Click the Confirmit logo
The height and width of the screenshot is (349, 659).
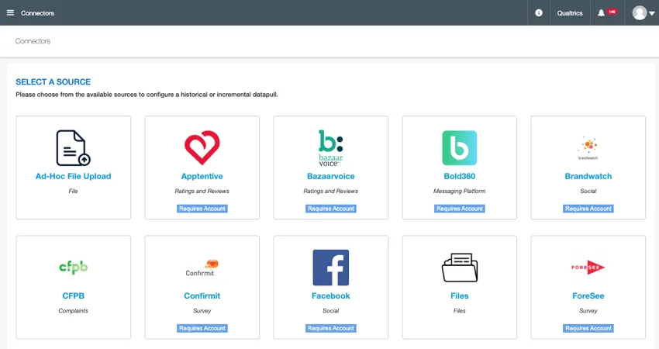202,268
